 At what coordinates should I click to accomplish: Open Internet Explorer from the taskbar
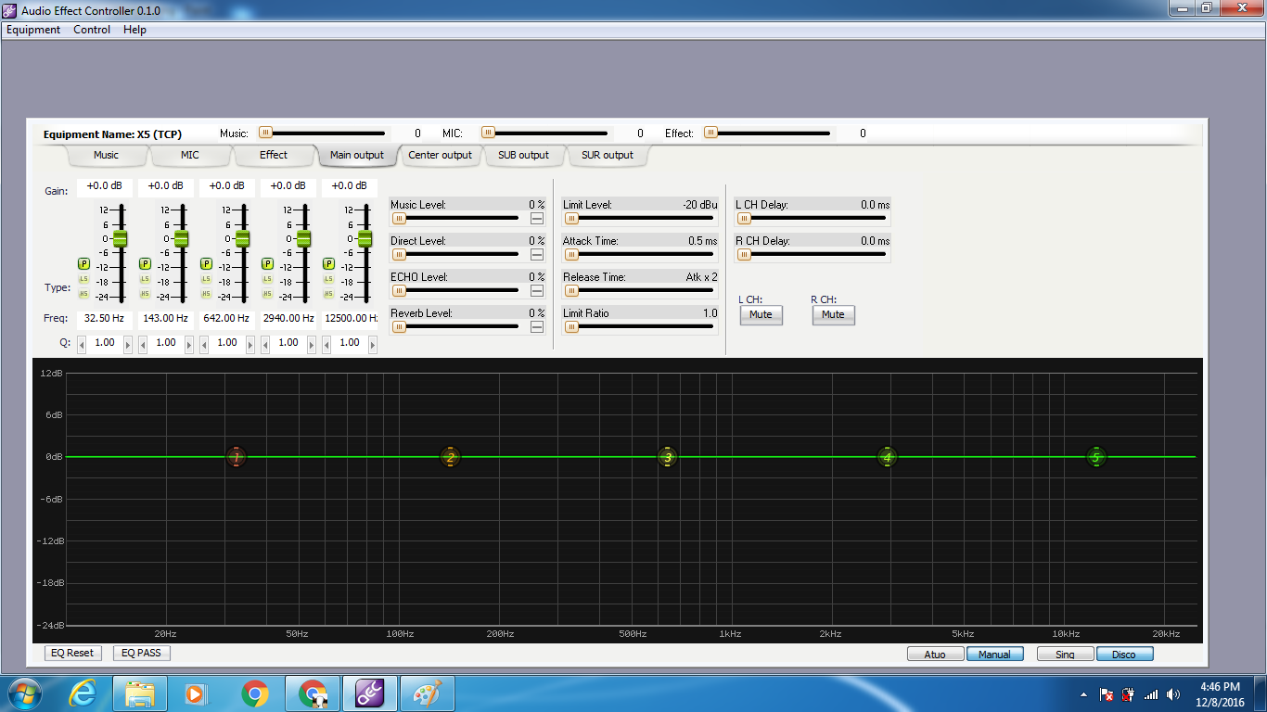(x=83, y=693)
